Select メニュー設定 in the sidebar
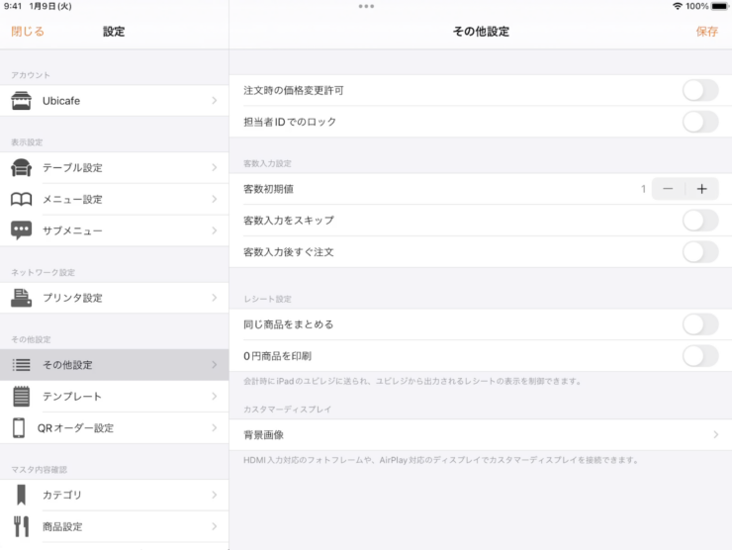The width and height of the screenshot is (732, 550). click(x=115, y=200)
